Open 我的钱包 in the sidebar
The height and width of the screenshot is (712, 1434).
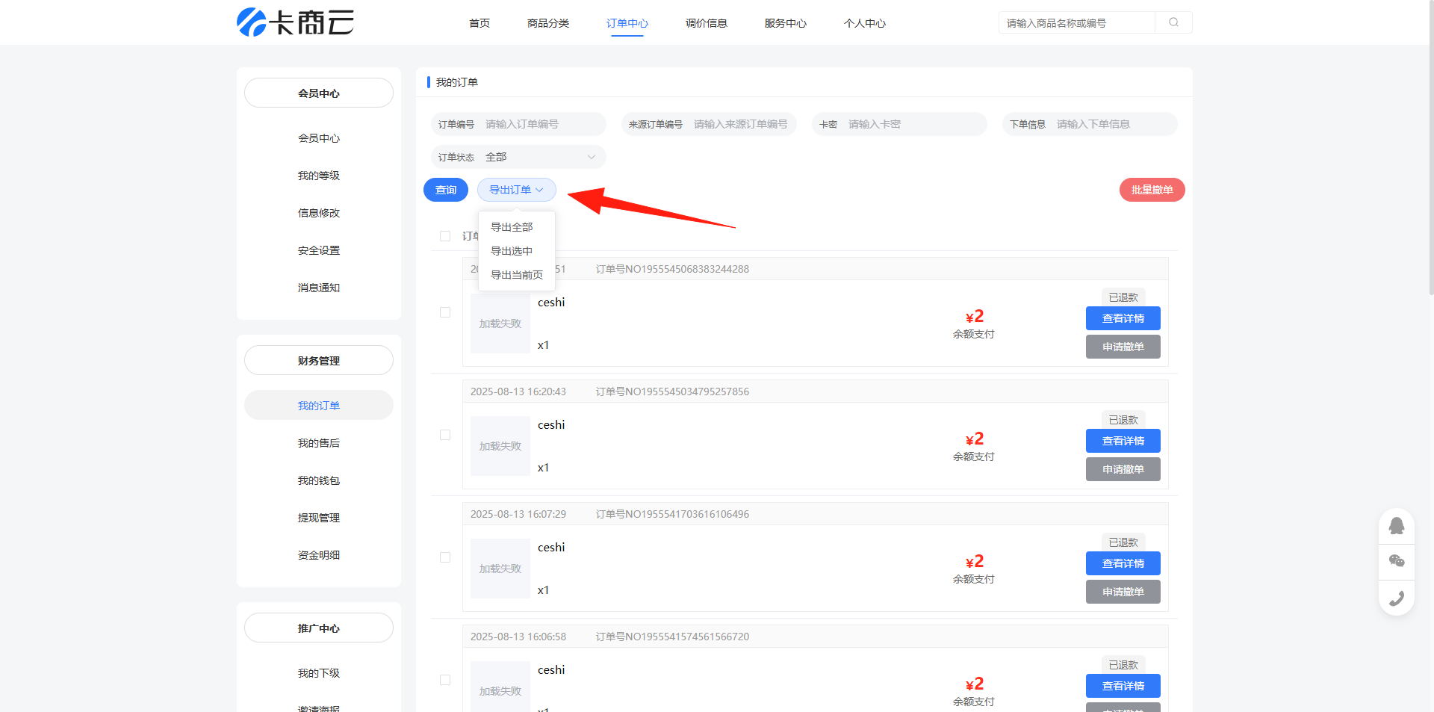tap(319, 480)
